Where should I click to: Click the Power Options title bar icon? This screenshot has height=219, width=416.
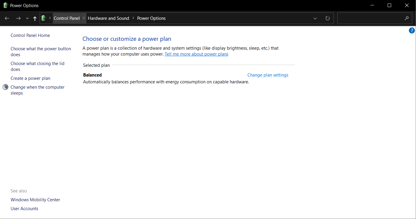pos(5,5)
